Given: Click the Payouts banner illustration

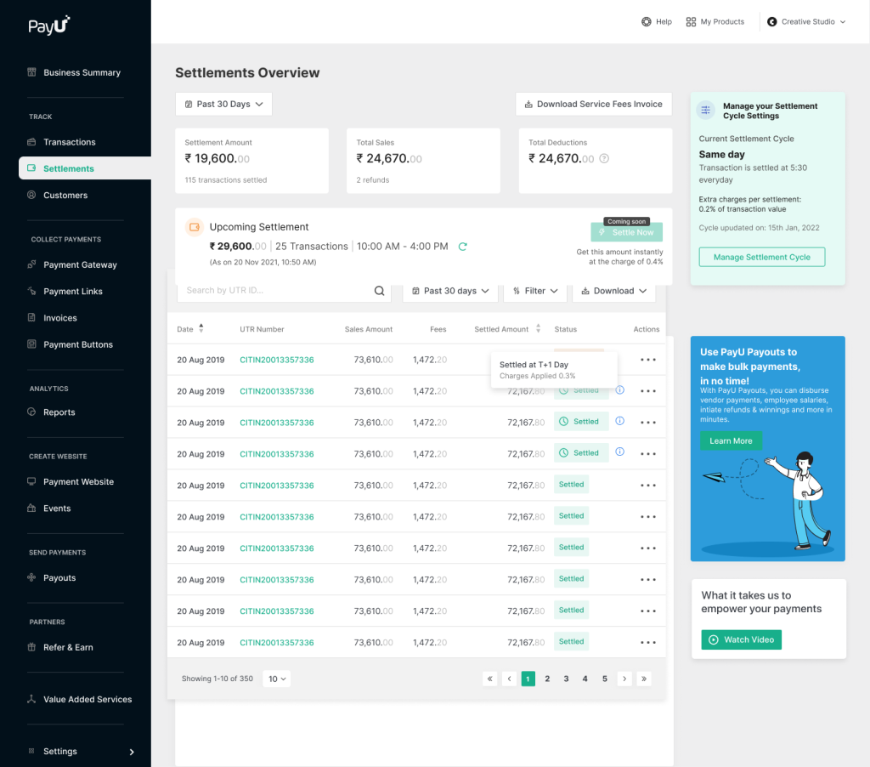Looking at the screenshot, I should (768, 504).
